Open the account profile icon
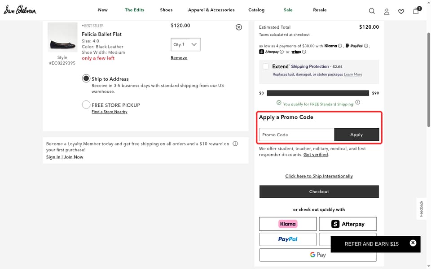This screenshot has height=269, width=431. click(x=387, y=11)
